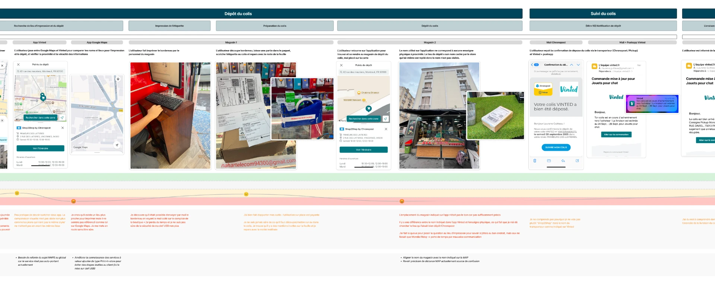Click the Vinted V icon in the push notification
Image resolution: width=715 pixels, height=282 pixels.
(x=632, y=104)
